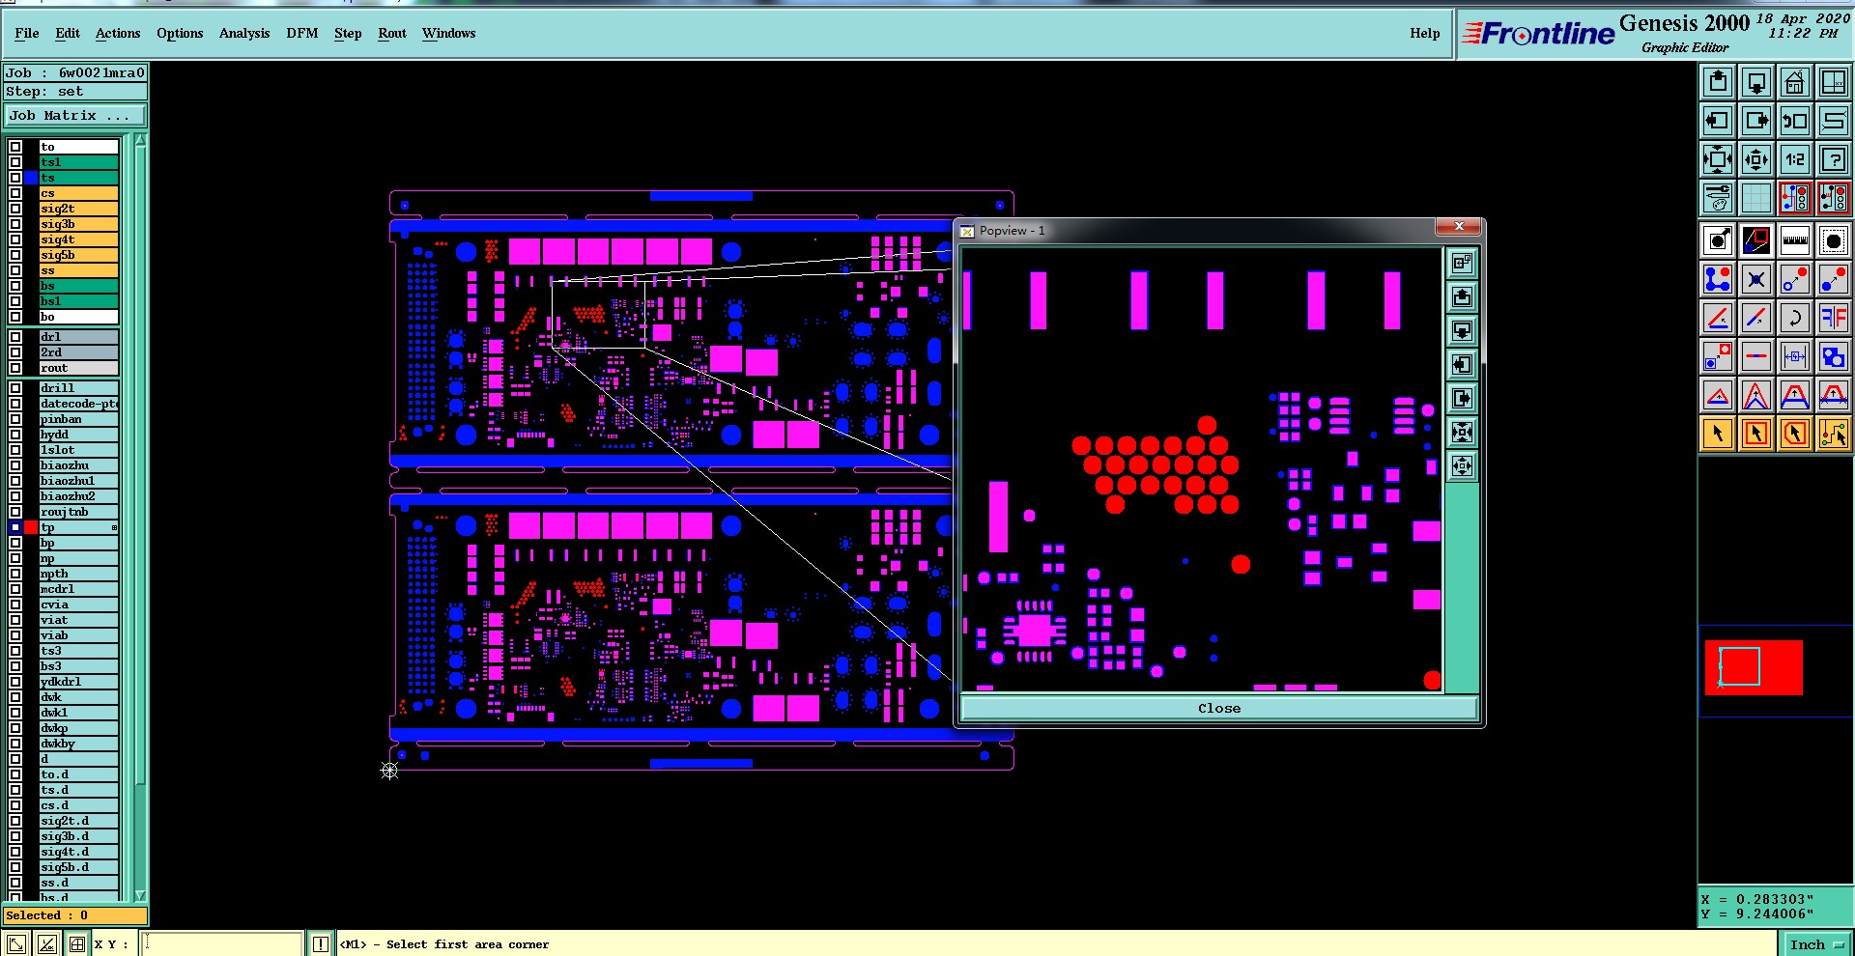This screenshot has height=956, width=1855.
Task: Toggle the checkbox for layer 'cs'
Action: point(15,193)
